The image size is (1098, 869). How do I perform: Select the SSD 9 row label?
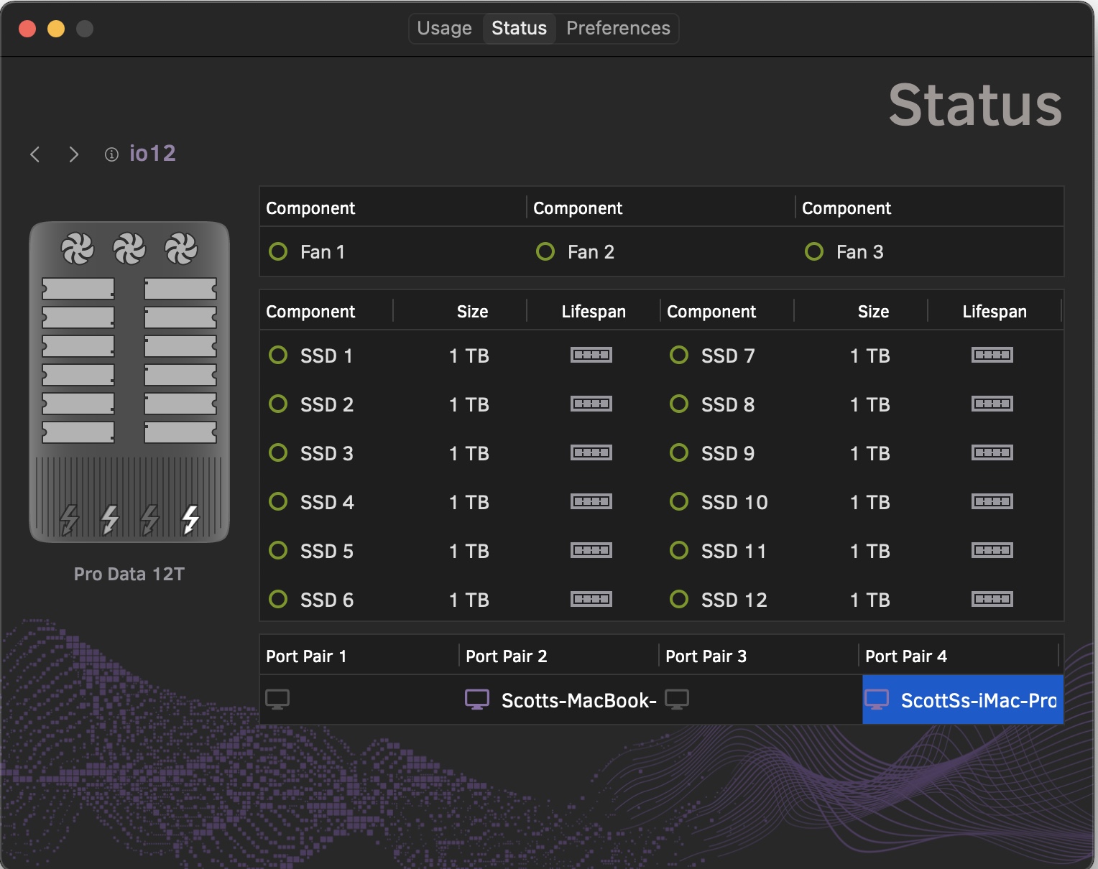click(x=728, y=453)
